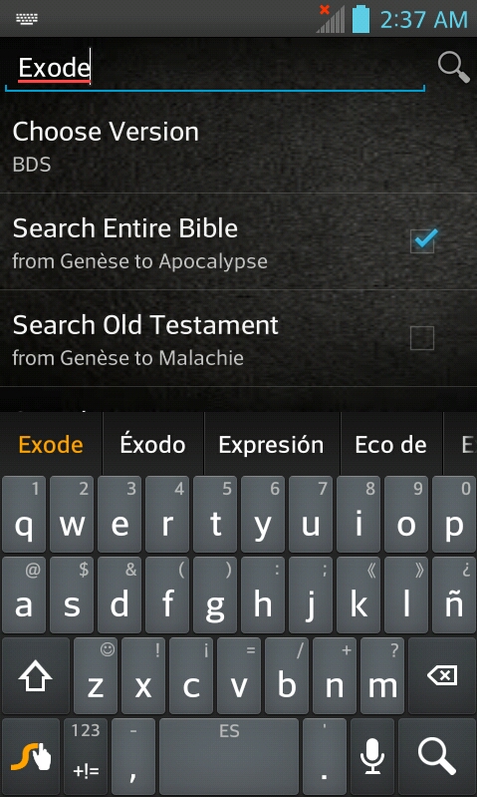Uncheck the Search Entire Bible checkbox
This screenshot has height=797, width=477.
click(x=422, y=240)
